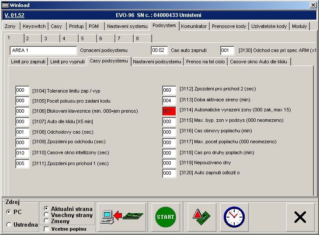Select Ustredna as the source
This screenshot has width=319, height=235.
coord(9,225)
